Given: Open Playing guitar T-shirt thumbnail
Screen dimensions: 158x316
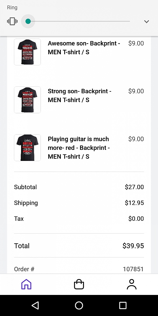Looking at the screenshot, I should [27, 148].
